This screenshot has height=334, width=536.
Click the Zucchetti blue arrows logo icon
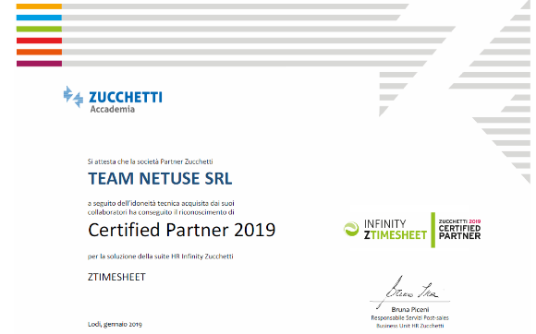click(73, 97)
